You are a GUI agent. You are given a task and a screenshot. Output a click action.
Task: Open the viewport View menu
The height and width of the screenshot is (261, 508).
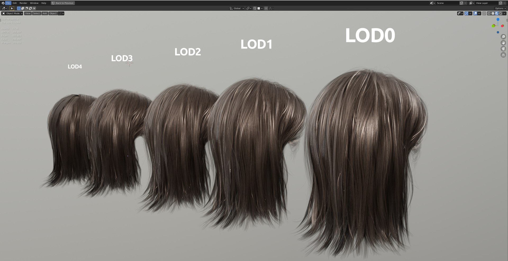(28, 13)
